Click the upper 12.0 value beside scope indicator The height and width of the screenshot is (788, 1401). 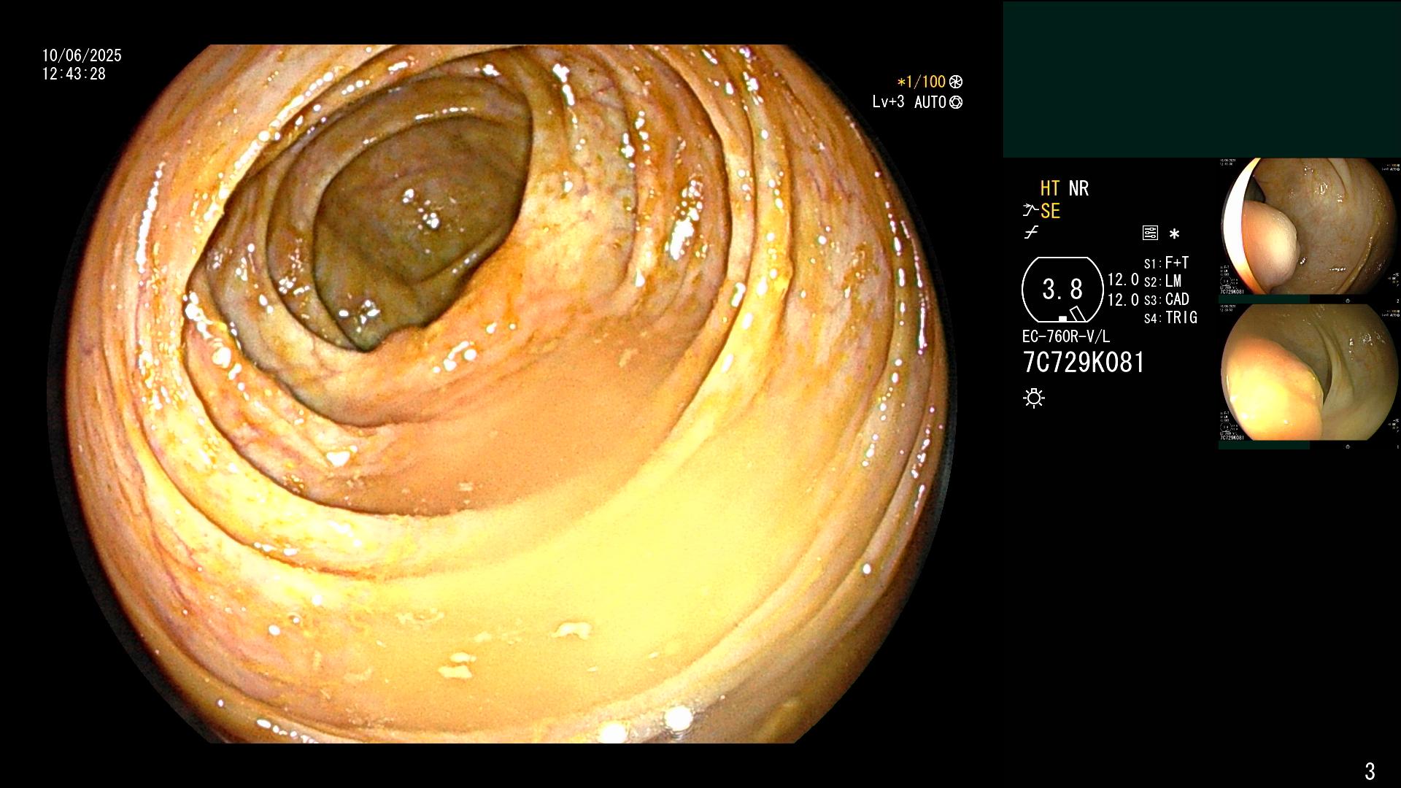click(x=1123, y=279)
